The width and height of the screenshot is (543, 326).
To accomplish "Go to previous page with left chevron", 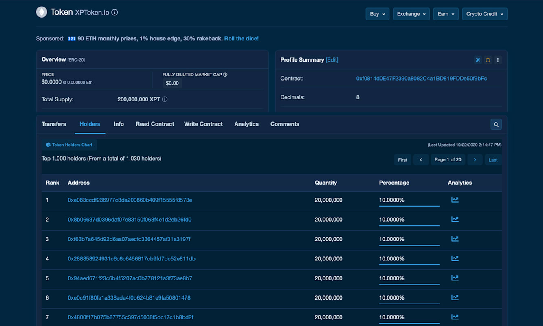I will point(421,160).
